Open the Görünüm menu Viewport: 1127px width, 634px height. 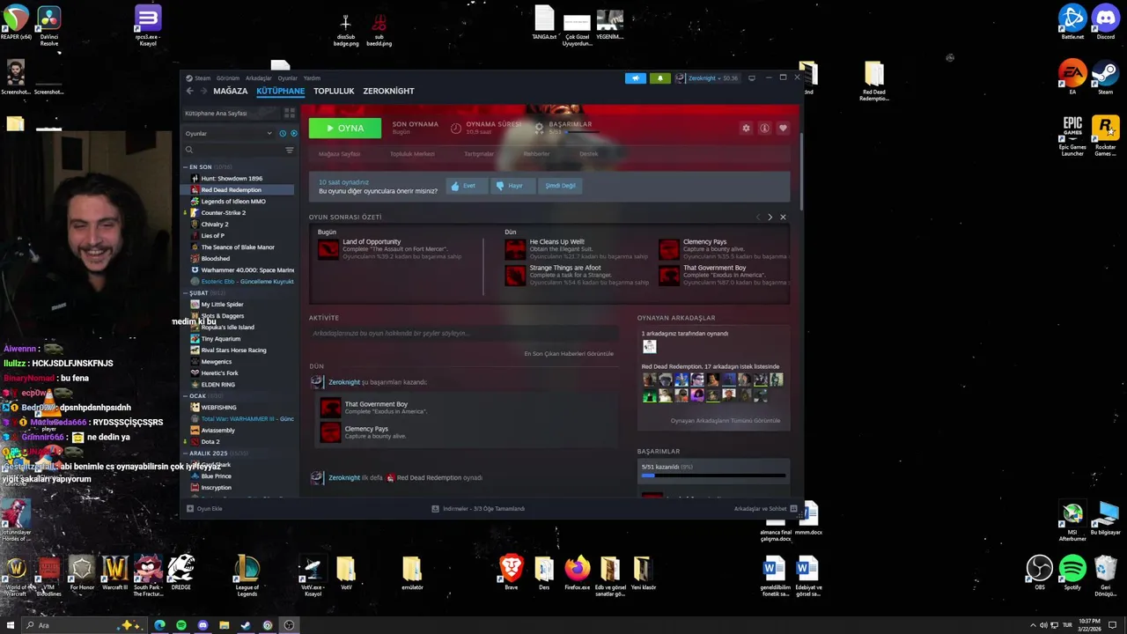[227, 77]
